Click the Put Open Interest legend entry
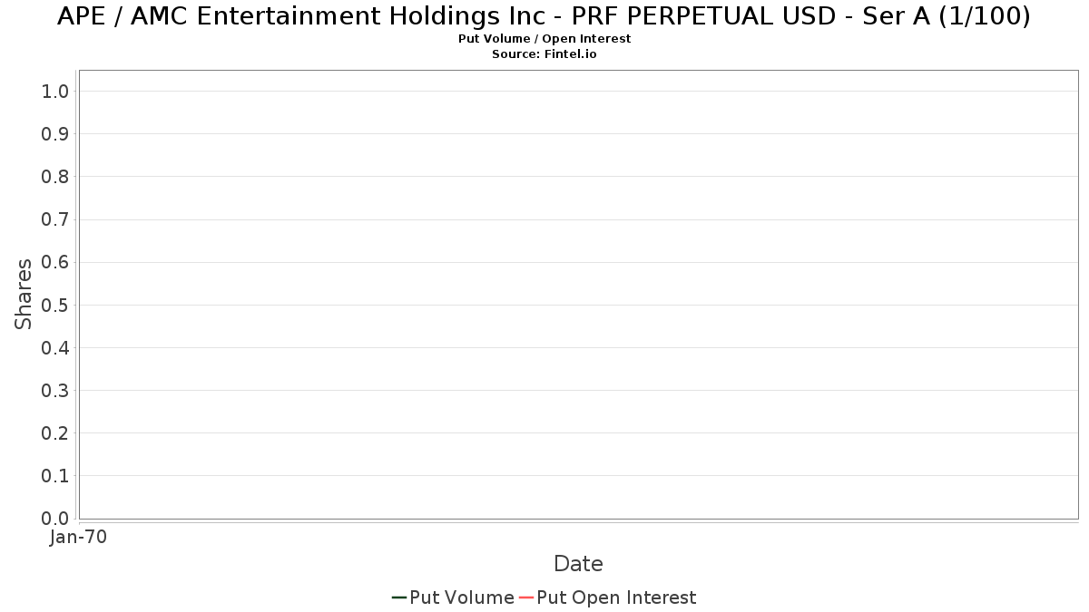 click(x=608, y=597)
